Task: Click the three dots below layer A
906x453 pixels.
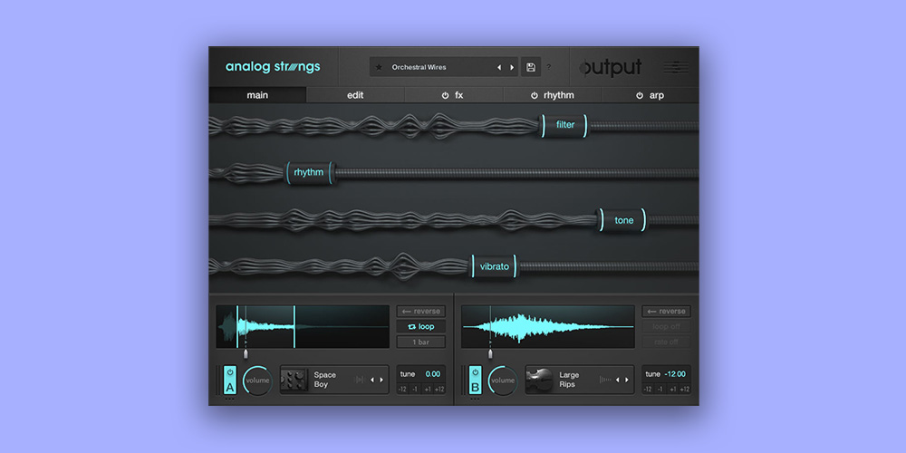Action: pyautogui.click(x=230, y=399)
